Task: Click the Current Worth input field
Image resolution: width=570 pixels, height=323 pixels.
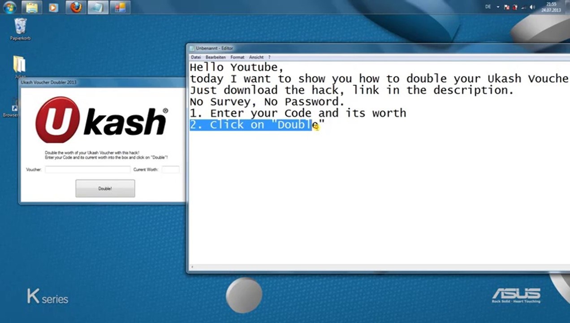Action: point(170,170)
